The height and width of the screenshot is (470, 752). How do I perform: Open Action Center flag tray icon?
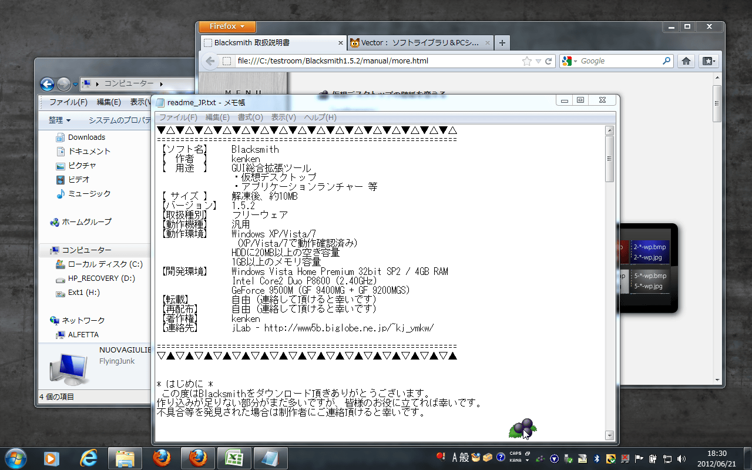click(640, 458)
